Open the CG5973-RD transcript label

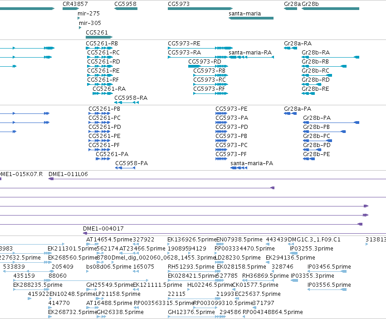[205, 62]
